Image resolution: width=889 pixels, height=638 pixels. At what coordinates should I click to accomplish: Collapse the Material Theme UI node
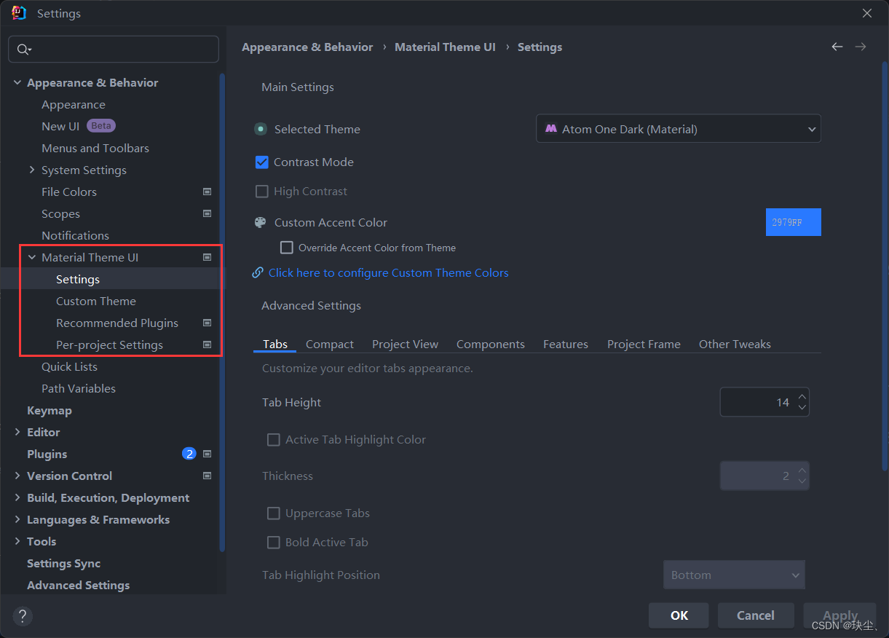coord(32,257)
